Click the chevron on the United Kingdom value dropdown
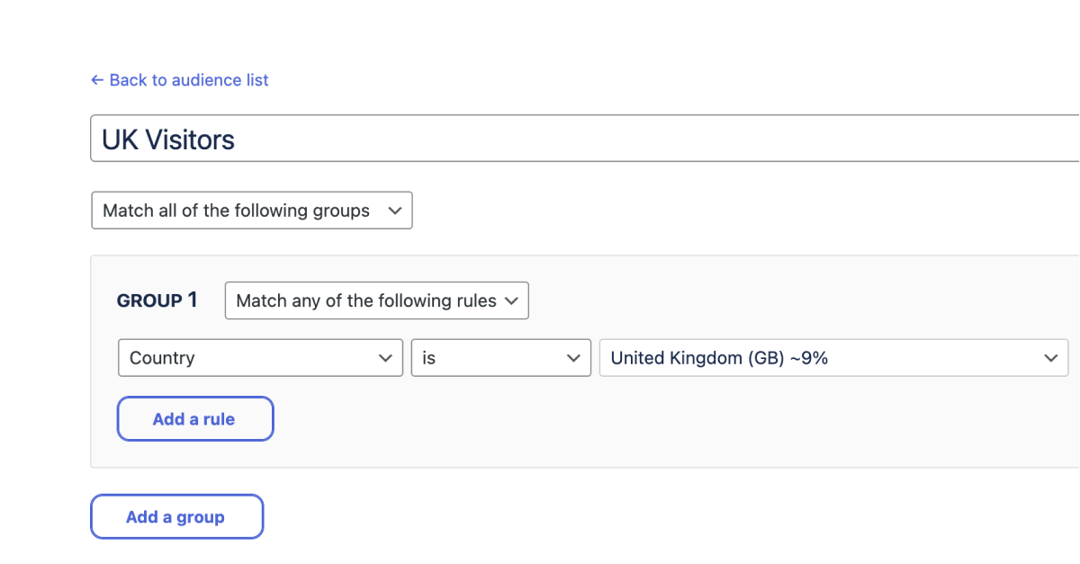The height and width of the screenshot is (564, 1080). [1053, 357]
